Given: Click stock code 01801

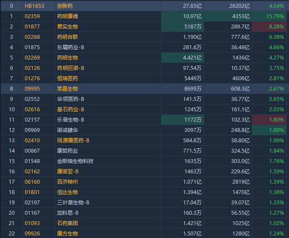Looking at the screenshot, I should coord(32,192).
